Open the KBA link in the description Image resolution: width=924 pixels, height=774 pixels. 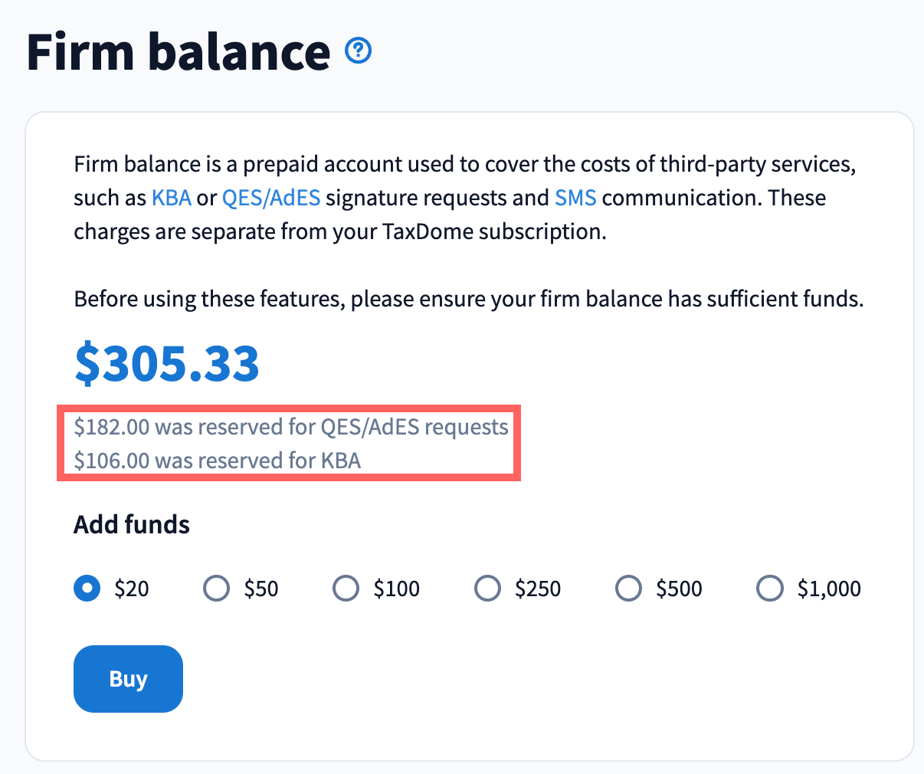pyautogui.click(x=172, y=198)
